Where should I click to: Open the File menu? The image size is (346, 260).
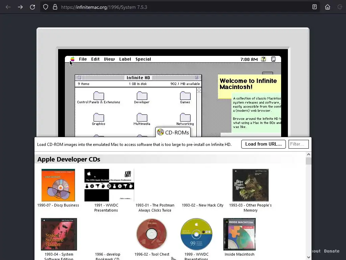tap(83, 59)
